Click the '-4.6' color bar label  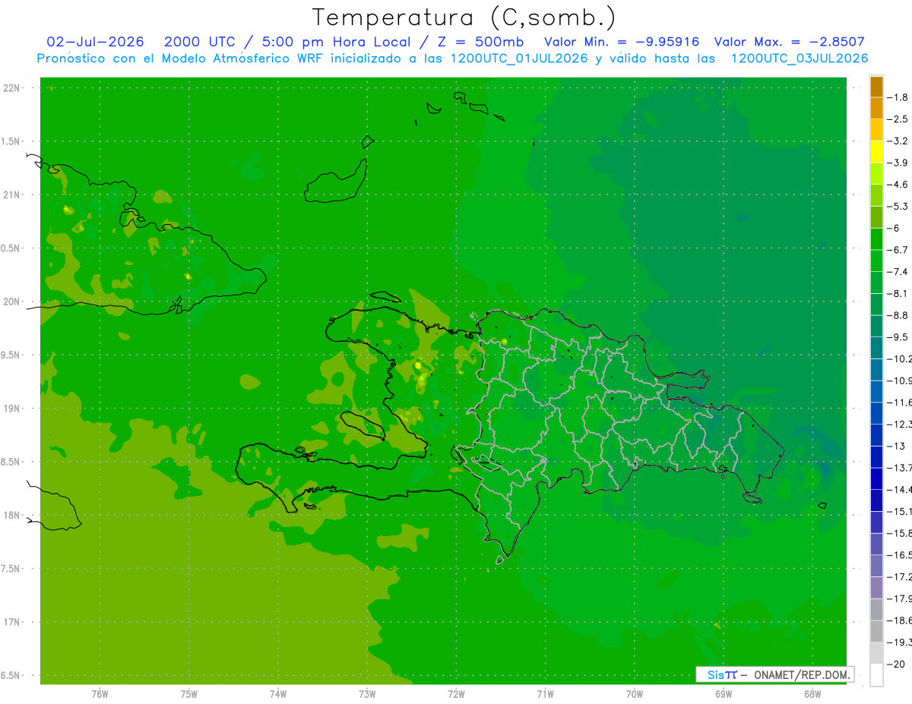coord(898,185)
